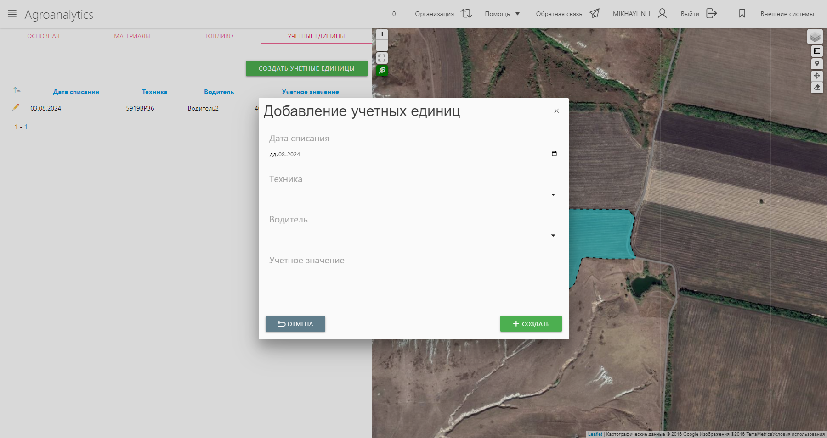Select the map marker tool

[817, 63]
